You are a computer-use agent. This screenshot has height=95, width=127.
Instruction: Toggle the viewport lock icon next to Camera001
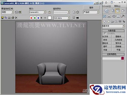50,12
